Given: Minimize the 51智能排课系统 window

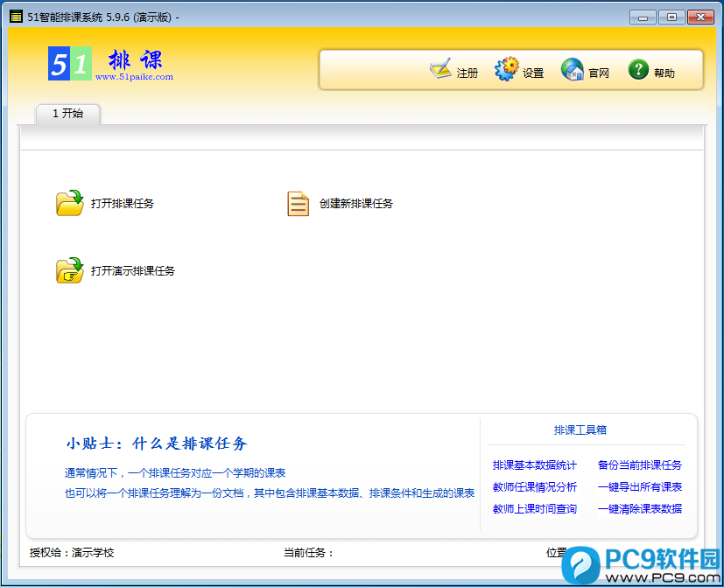Looking at the screenshot, I should click(x=643, y=17).
